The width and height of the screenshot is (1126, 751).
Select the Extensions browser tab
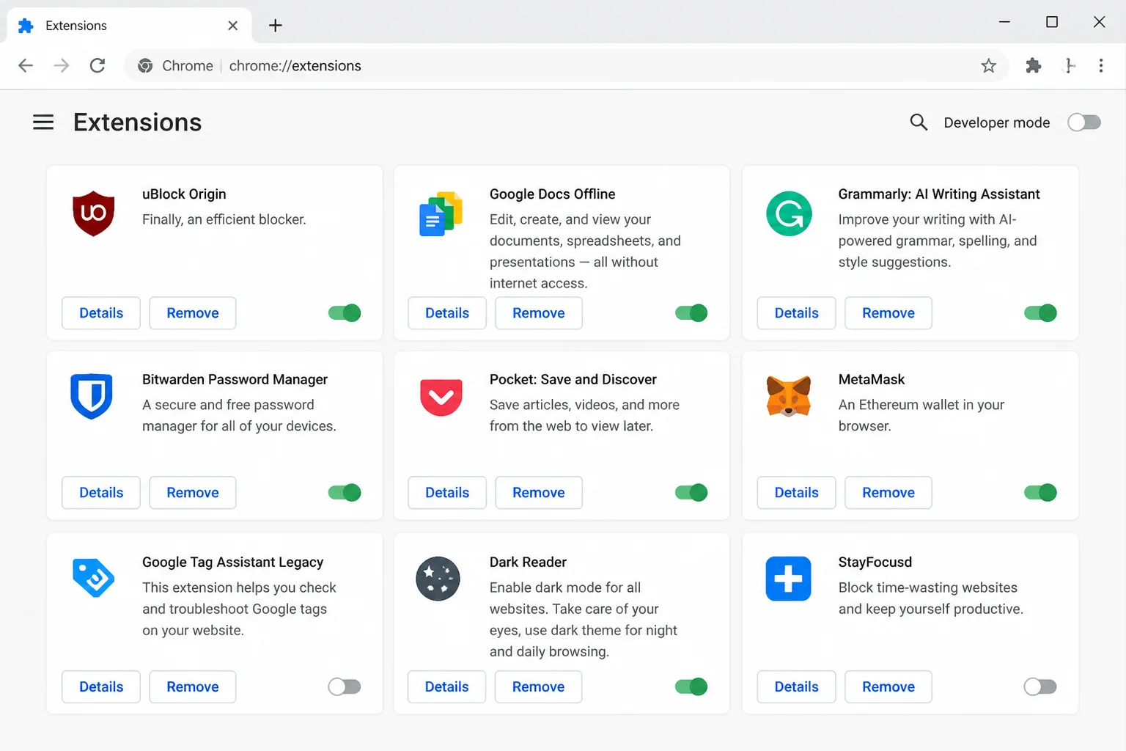click(129, 26)
